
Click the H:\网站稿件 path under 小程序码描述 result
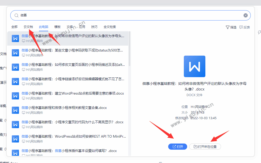pos(34,69)
